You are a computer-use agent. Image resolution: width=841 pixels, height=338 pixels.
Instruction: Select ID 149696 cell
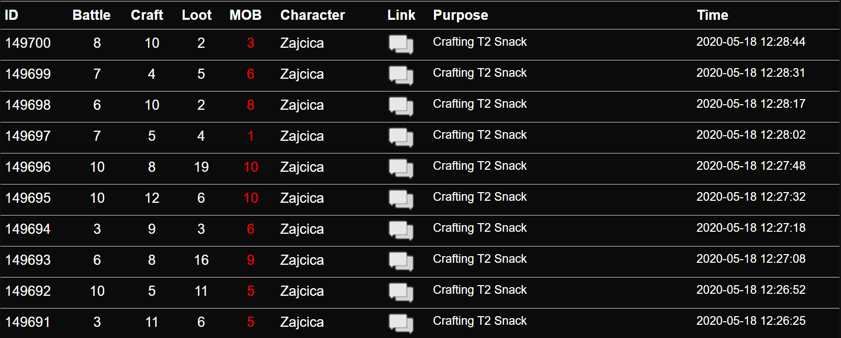coord(28,167)
